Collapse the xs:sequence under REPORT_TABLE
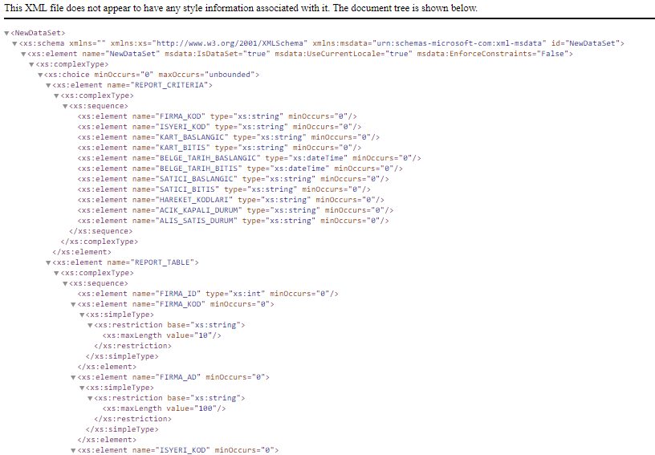The image size is (655, 455). point(66,283)
